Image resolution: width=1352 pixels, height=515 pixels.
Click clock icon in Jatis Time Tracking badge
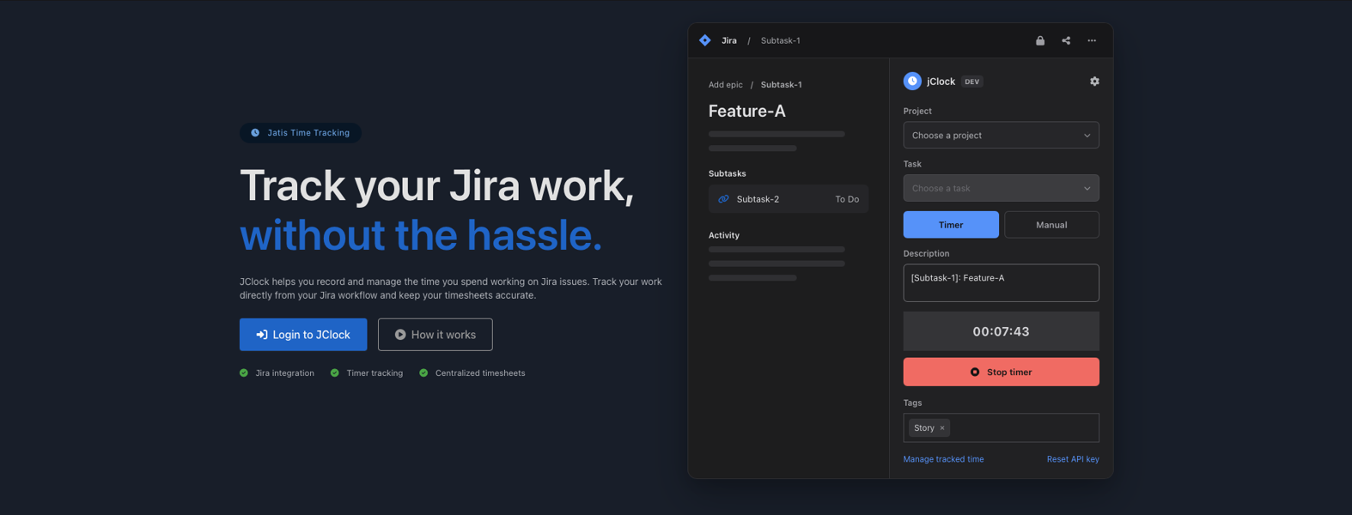pos(255,133)
